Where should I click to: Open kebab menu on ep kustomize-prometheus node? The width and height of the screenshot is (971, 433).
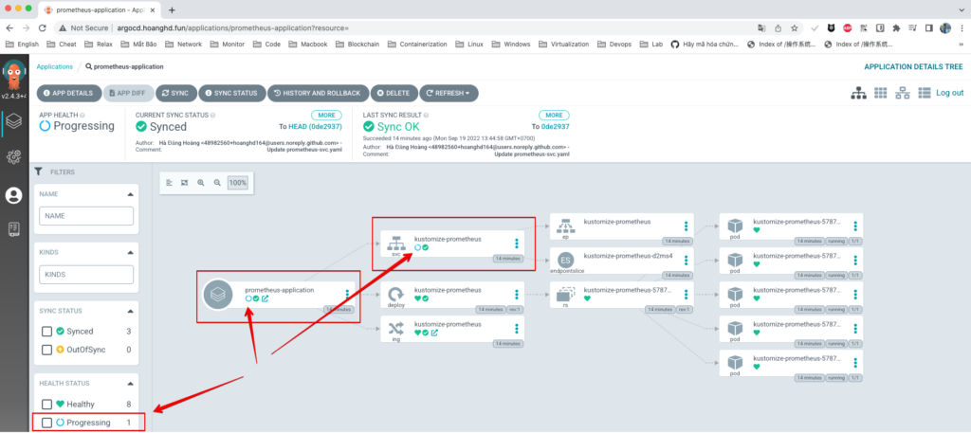[x=686, y=226]
